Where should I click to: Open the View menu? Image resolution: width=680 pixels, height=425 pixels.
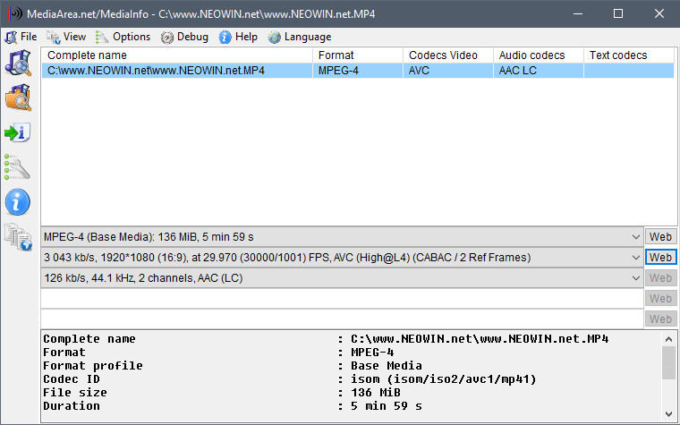tap(66, 37)
